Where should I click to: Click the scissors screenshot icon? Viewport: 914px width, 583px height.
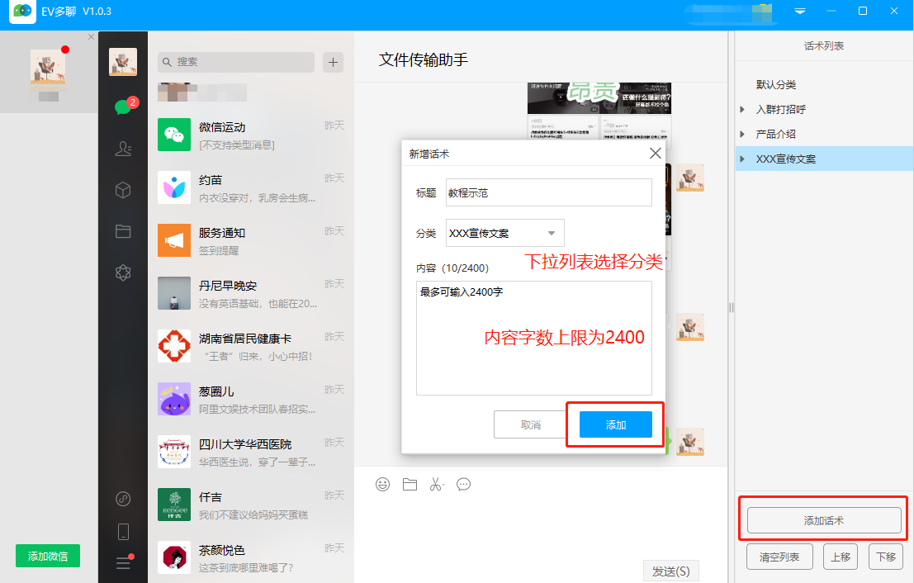click(x=437, y=485)
